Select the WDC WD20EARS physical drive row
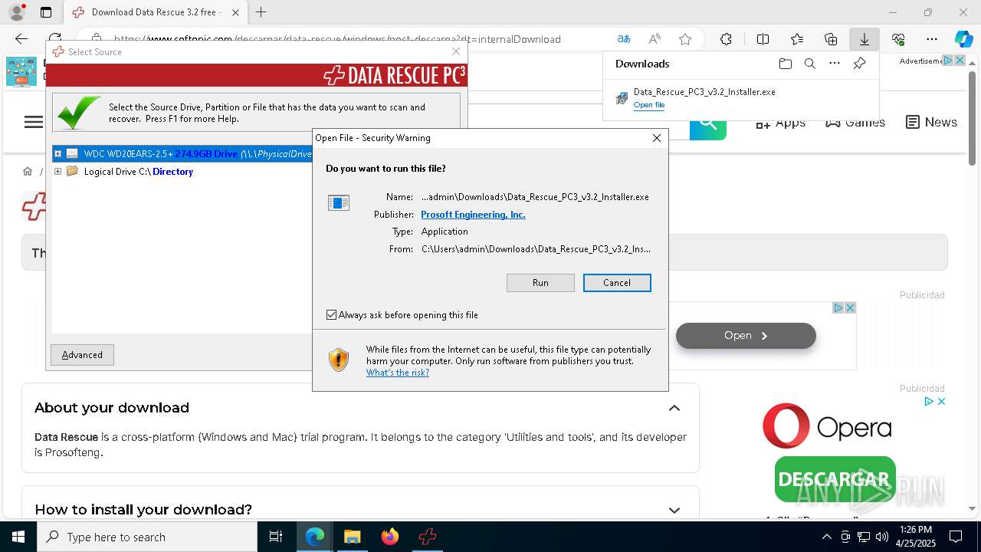Viewport: 981px width, 552px height. [182, 154]
